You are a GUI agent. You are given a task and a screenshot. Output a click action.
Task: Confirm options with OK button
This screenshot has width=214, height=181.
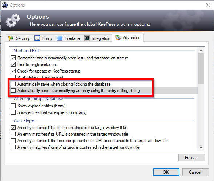(166, 172)
